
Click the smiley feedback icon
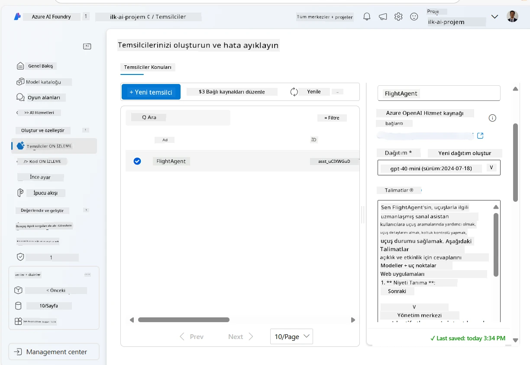click(414, 16)
